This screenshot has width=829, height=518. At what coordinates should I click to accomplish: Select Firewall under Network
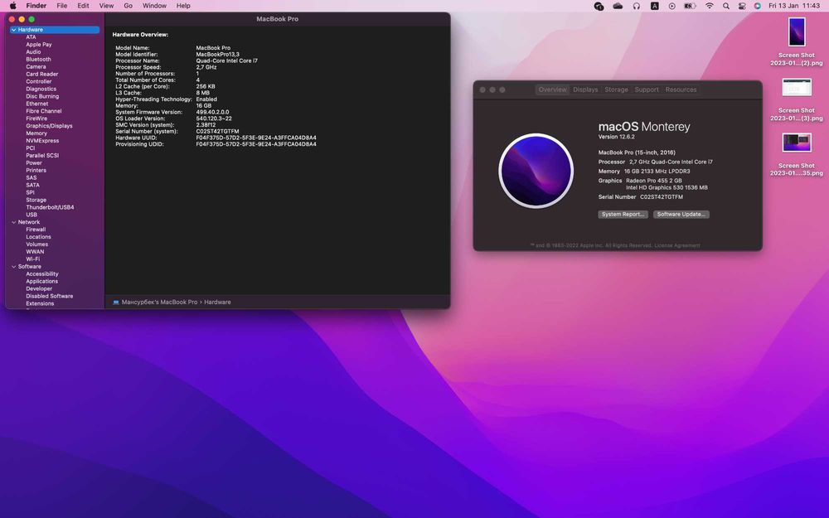pos(36,230)
